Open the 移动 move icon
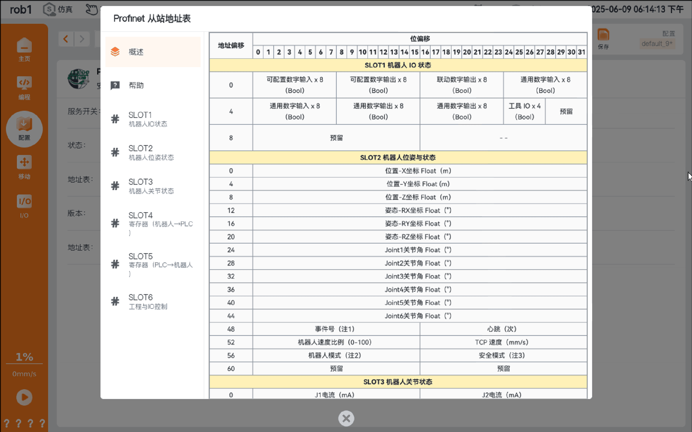The image size is (692, 432). 24,167
